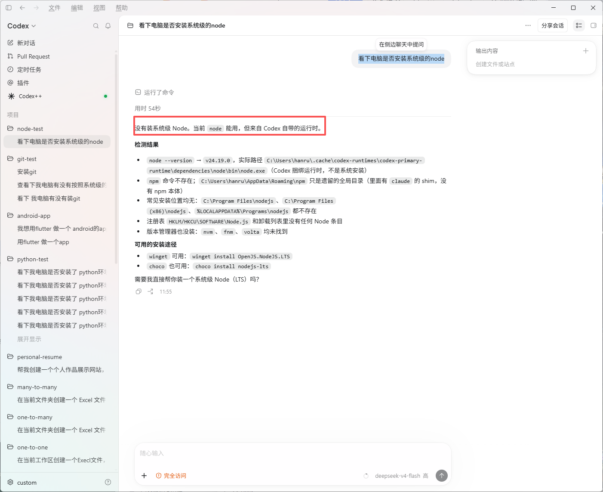Click the 随心输入 message input field
The image size is (603, 492).
pos(292,453)
